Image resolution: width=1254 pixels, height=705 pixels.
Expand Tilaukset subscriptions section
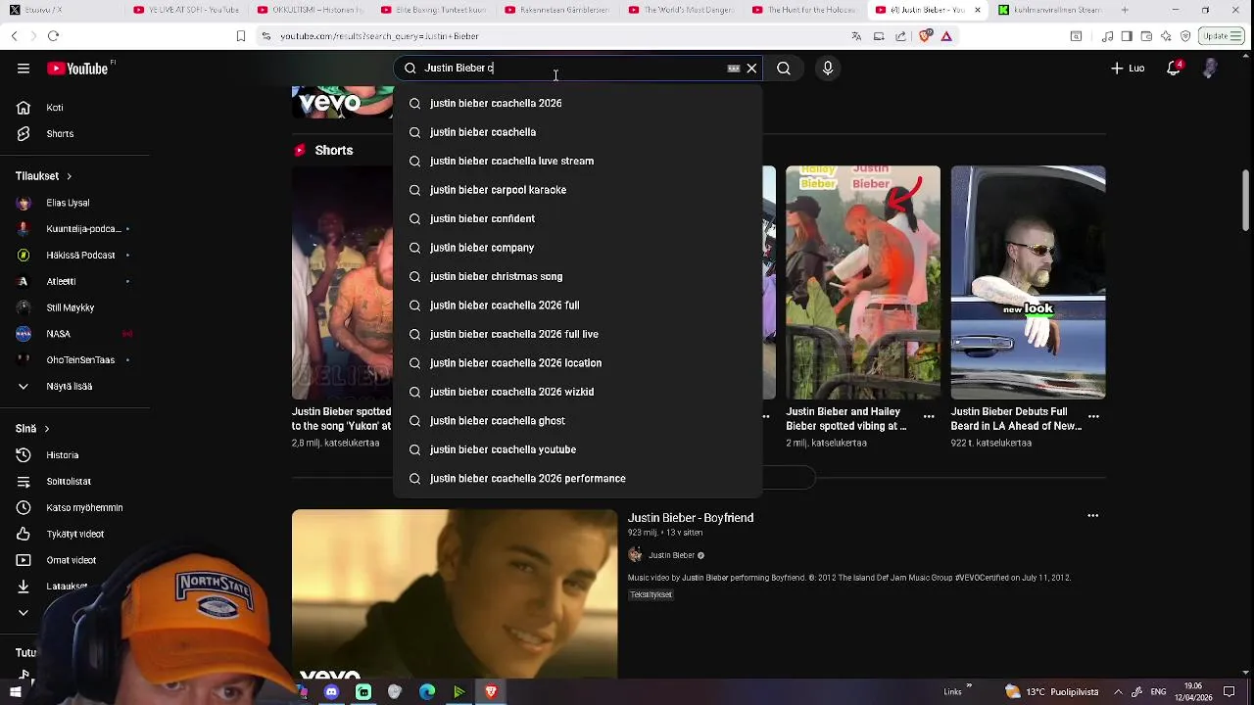(44, 176)
